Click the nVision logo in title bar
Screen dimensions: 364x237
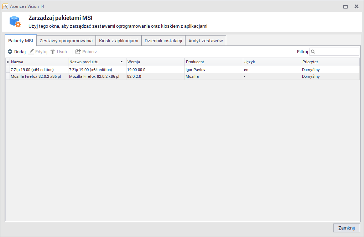(x=5, y=6)
